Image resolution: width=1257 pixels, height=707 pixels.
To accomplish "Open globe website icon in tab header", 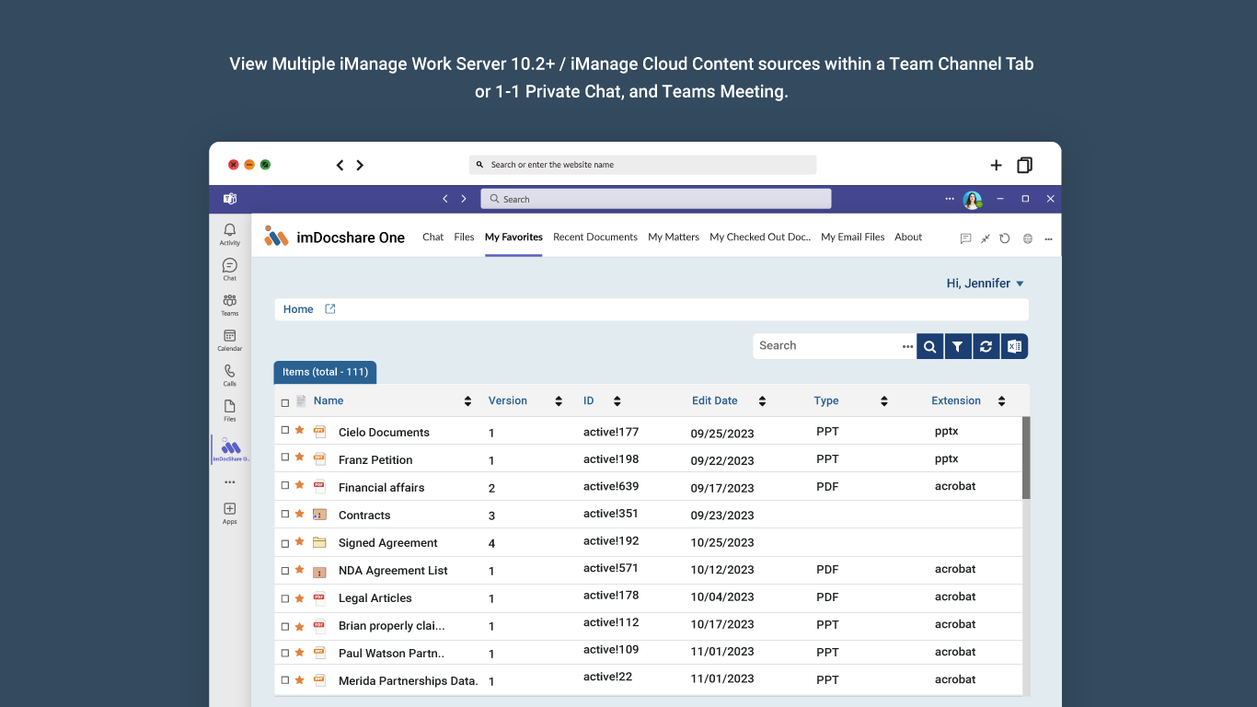I will pyautogui.click(x=1028, y=238).
